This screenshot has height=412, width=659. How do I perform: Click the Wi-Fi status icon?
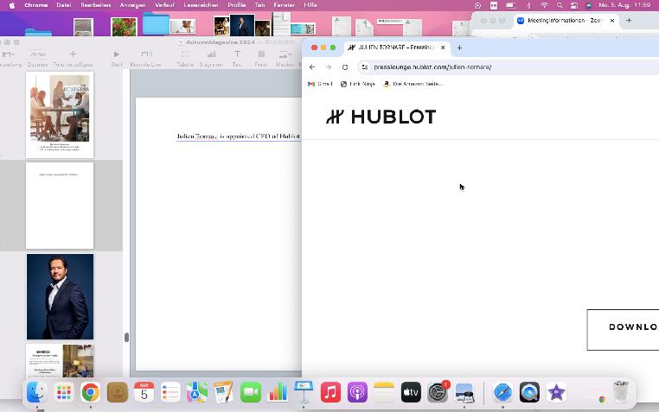tap(544, 5)
